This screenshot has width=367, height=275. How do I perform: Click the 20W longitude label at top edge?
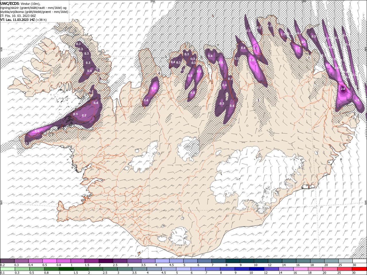point(153,1)
